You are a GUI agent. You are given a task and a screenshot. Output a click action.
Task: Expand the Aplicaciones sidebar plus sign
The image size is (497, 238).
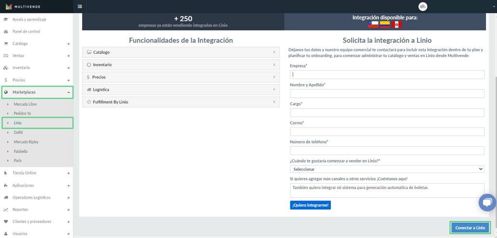(x=68, y=186)
